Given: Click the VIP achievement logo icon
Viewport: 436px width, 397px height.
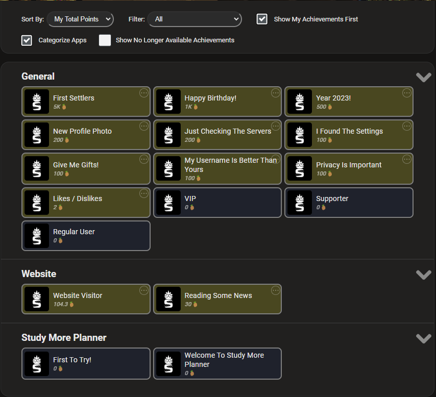Looking at the screenshot, I should tap(168, 203).
